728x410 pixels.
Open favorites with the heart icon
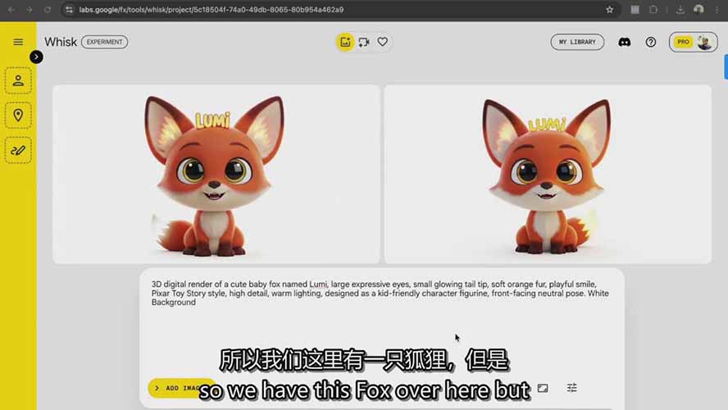point(382,42)
